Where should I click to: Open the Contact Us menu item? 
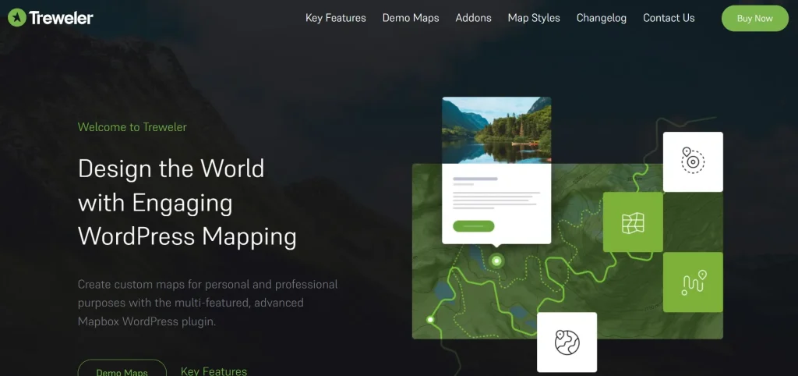(669, 19)
